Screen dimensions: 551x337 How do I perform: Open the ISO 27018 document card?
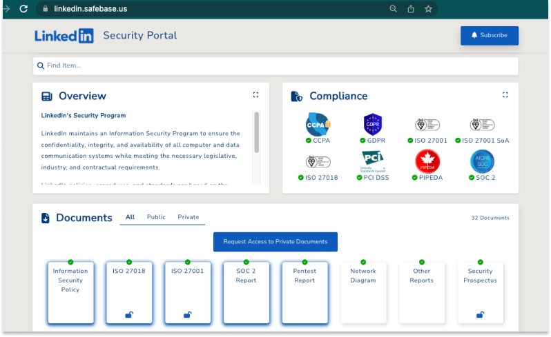click(x=129, y=292)
